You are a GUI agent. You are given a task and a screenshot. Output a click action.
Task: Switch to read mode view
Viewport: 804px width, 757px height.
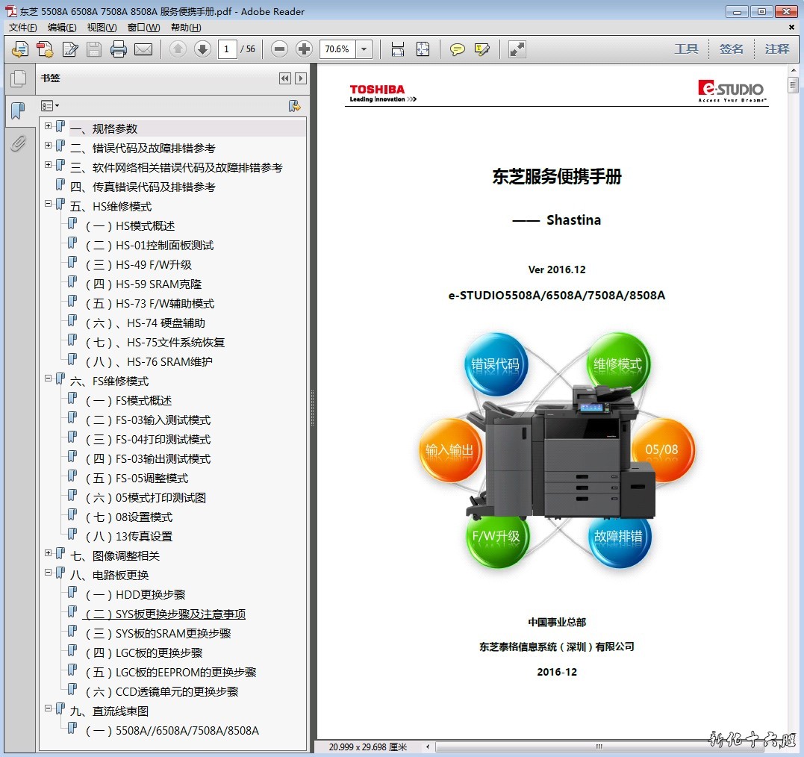coord(517,49)
